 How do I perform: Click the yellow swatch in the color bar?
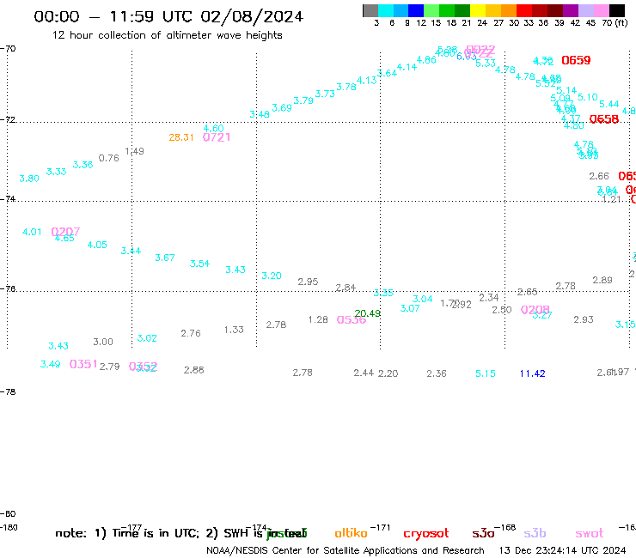478,10
